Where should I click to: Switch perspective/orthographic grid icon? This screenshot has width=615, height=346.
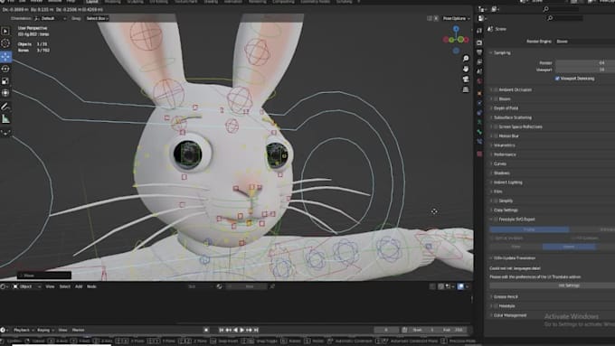click(466, 89)
